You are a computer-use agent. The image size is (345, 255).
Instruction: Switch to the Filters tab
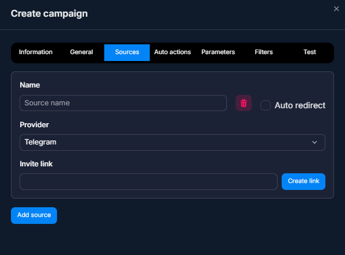264,52
